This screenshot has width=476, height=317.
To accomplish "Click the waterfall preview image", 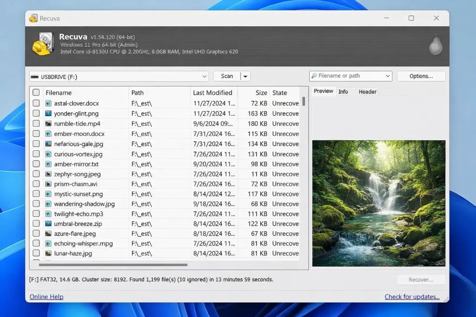I will pyautogui.click(x=378, y=203).
